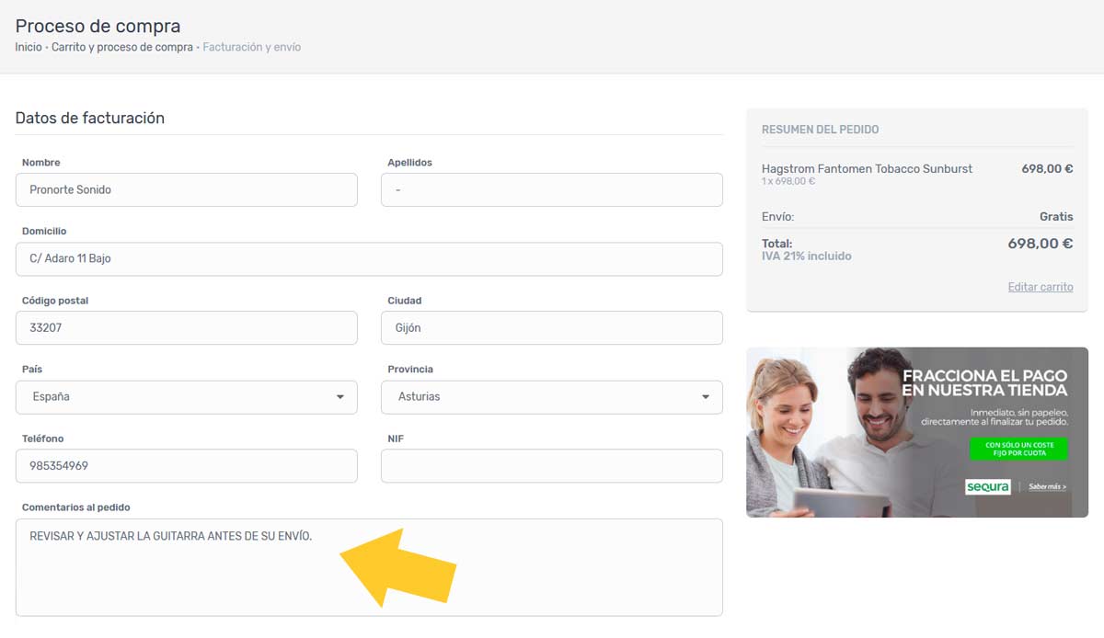
Task: Click the Envío Gratis value
Action: coord(1056,217)
